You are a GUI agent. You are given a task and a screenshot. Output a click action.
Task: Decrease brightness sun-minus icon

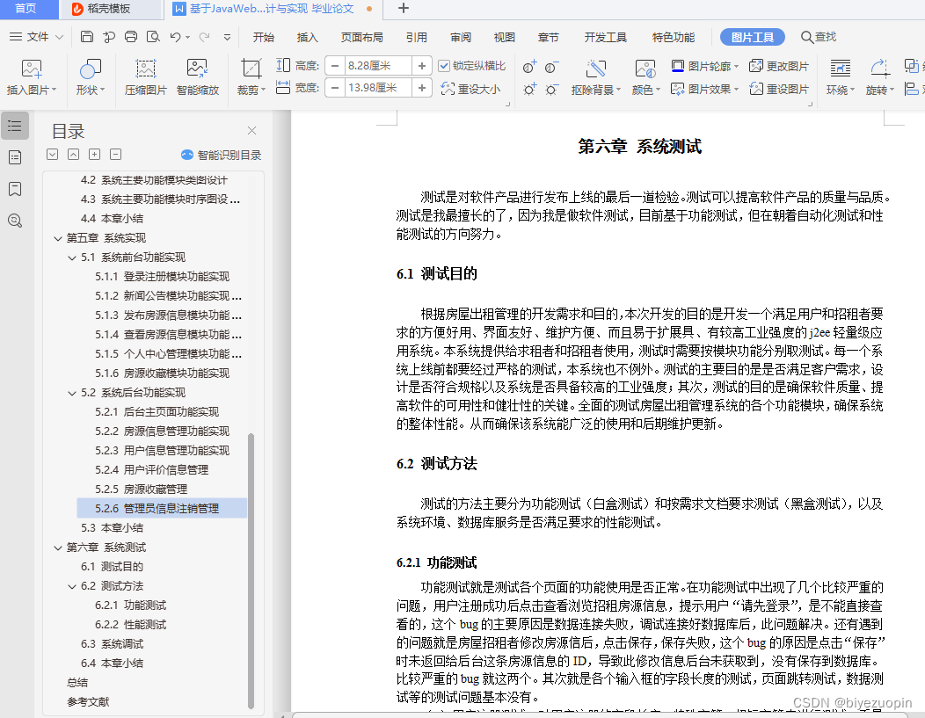click(x=551, y=90)
